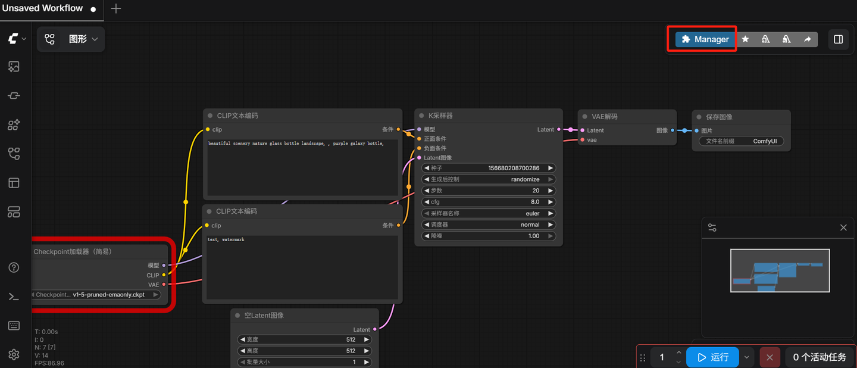Click the star icon beside Manager
Image resolution: width=857 pixels, height=368 pixels.
click(745, 39)
